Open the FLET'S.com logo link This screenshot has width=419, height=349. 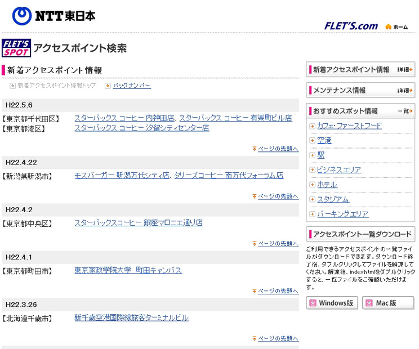point(351,26)
